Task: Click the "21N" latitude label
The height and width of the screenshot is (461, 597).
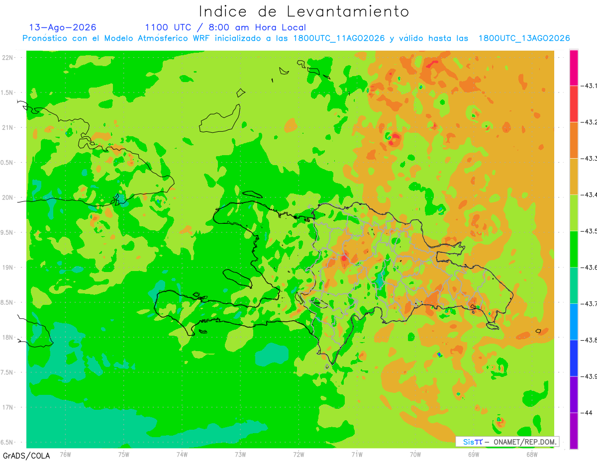Action: click(8, 127)
